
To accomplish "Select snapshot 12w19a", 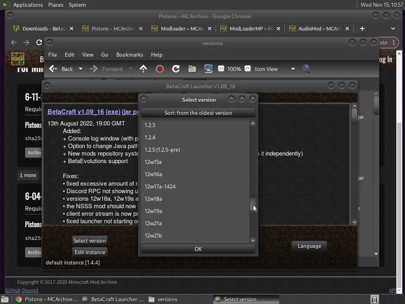I will [195, 211].
